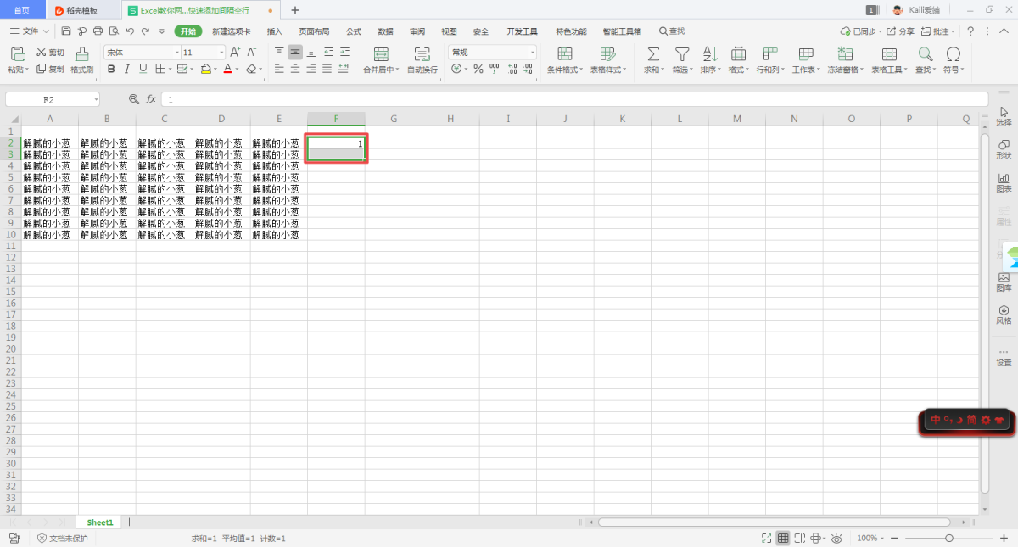The image size is (1018, 547).
Task: Click the 分享 (Share) button
Action: [901, 31]
